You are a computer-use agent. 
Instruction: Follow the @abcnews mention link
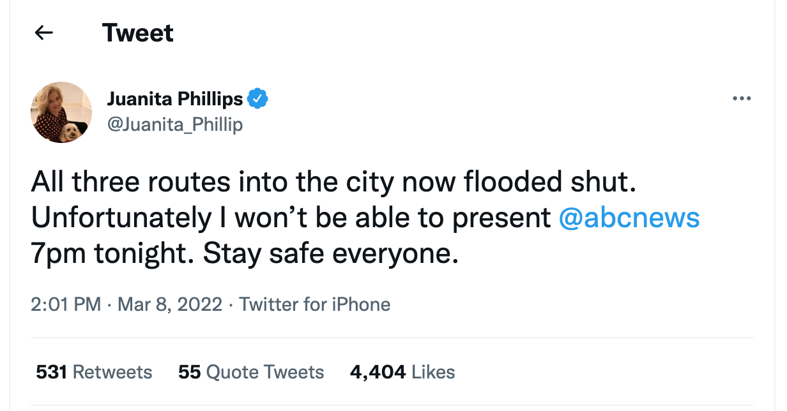pyautogui.click(x=629, y=218)
